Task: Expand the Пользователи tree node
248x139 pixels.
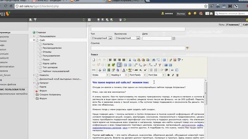Action: click(34, 36)
